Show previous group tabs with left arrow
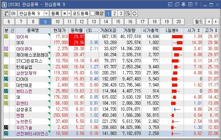221x140 pixels. pyautogui.click(x=209, y=22)
